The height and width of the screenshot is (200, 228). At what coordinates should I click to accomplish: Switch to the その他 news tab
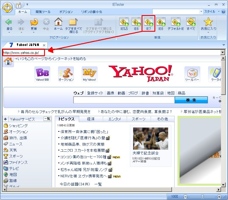tap(162, 119)
